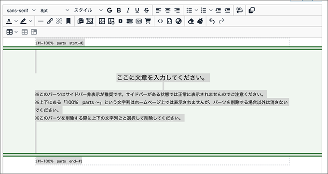Insert a bookmark anchor
Screen dimensions: 328x174
[68, 21]
